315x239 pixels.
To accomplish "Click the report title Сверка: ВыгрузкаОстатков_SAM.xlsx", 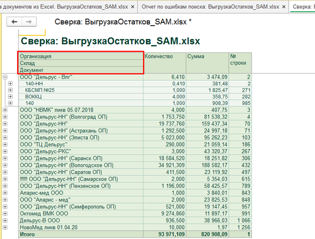I will pyautogui.click(x=110, y=41).
